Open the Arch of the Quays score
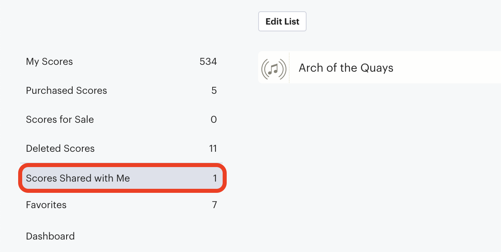 click(x=346, y=68)
